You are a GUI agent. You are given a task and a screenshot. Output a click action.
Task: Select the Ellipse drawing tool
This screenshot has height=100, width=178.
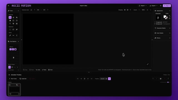point(17,21)
